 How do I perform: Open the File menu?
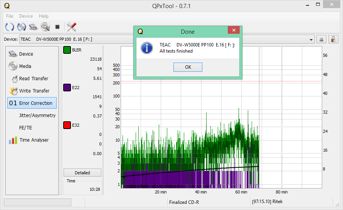pyautogui.click(x=10, y=16)
